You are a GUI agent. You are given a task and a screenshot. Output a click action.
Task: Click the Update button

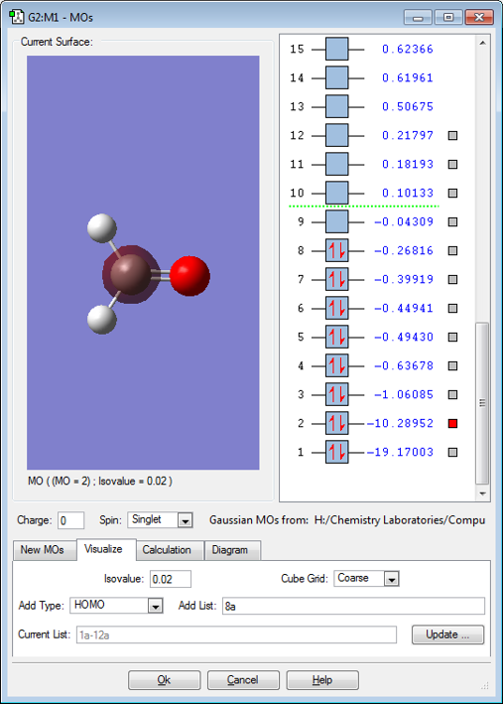click(x=447, y=634)
